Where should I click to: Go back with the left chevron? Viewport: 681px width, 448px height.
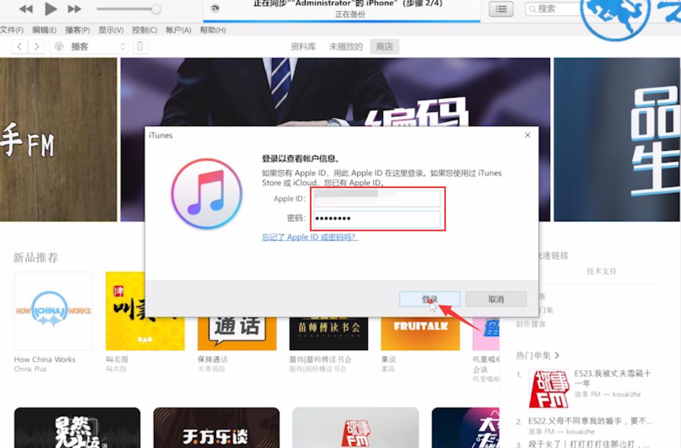coord(20,47)
